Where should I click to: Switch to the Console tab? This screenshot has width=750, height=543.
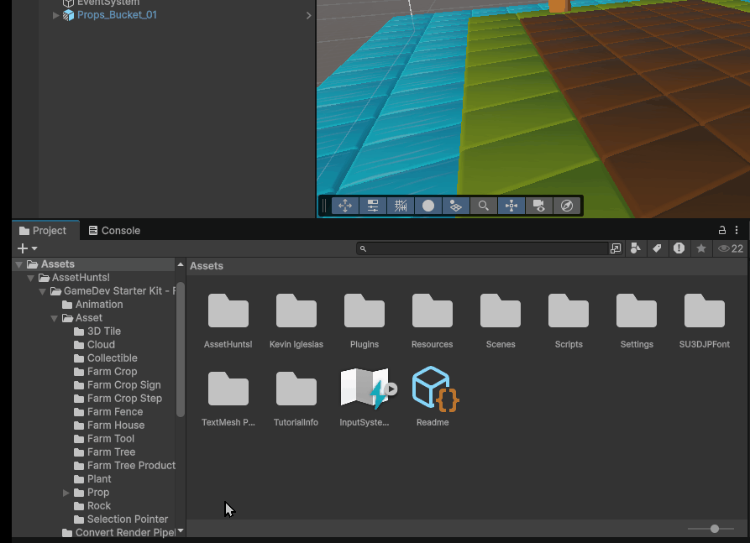(x=115, y=231)
